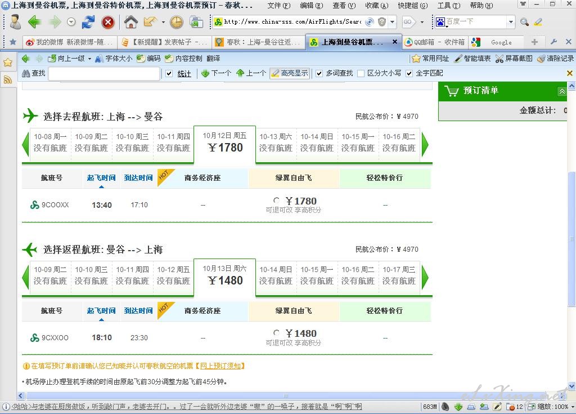Open the 网上预订须知 link

coord(220,366)
